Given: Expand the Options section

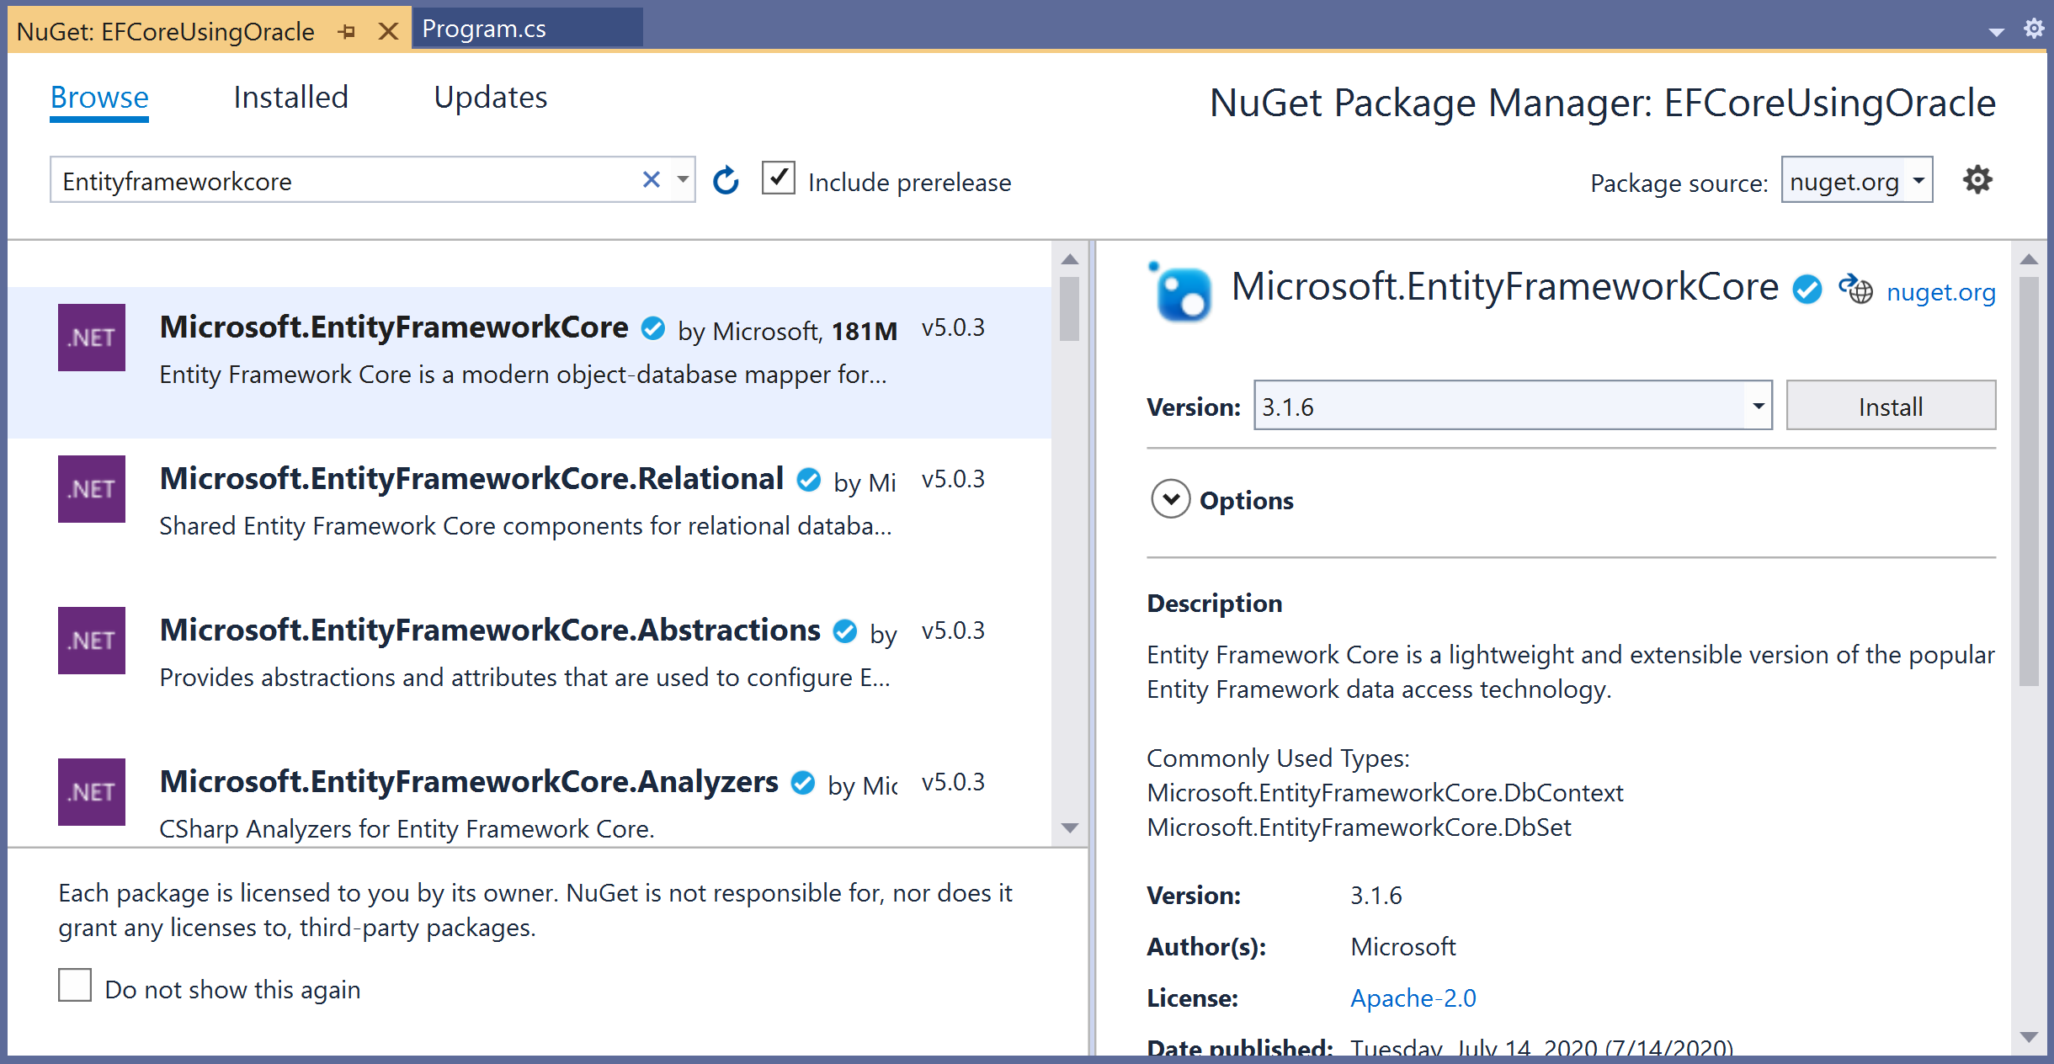Looking at the screenshot, I should tap(1170, 499).
